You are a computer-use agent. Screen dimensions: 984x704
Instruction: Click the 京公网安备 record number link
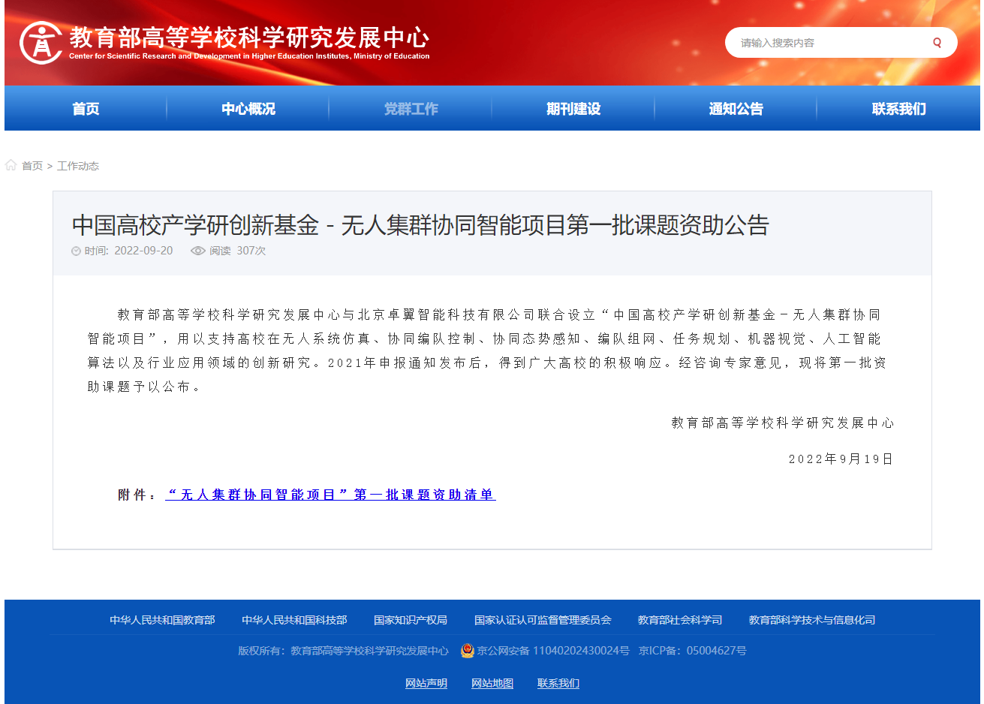tap(553, 651)
